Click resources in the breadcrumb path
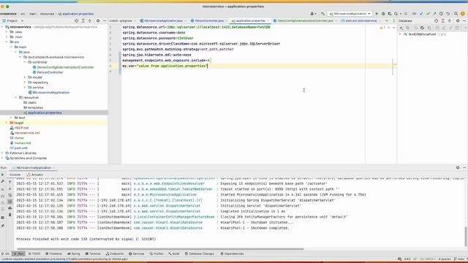Viewport: 468px width, 263px height. (47, 14)
